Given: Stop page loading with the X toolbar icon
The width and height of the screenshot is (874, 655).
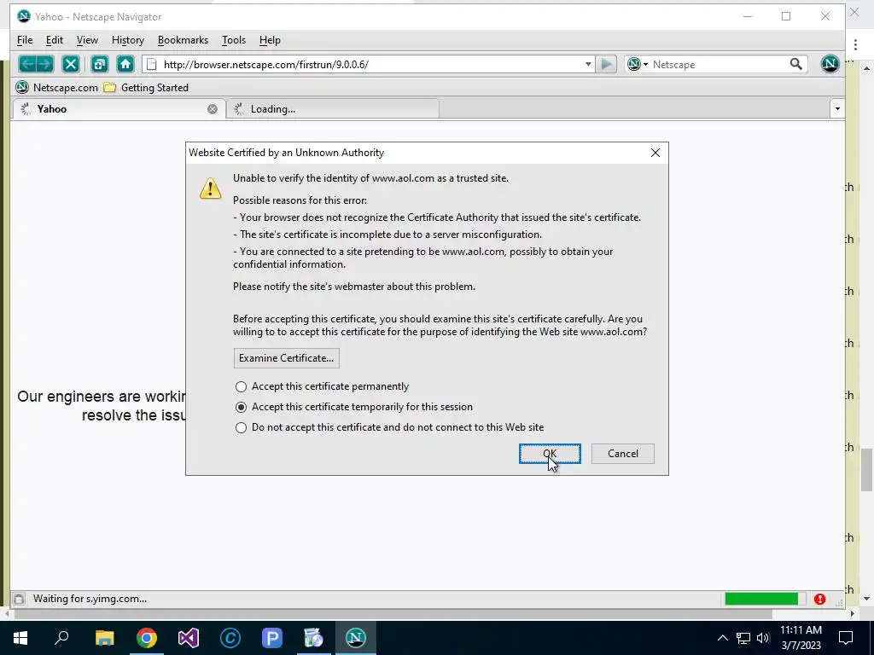Looking at the screenshot, I should click(x=71, y=64).
